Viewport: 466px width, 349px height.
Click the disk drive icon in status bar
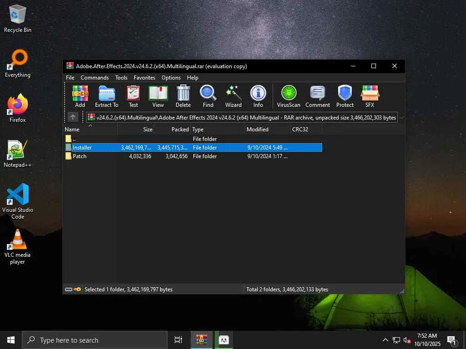(x=69, y=289)
